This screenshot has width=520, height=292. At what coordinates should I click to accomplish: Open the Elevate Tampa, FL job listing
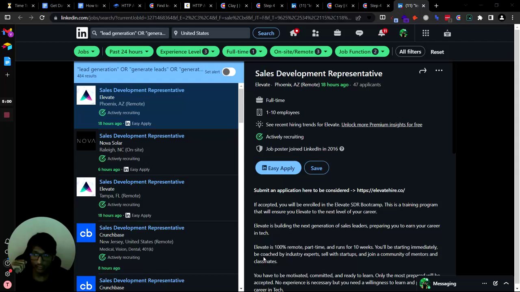point(142,182)
